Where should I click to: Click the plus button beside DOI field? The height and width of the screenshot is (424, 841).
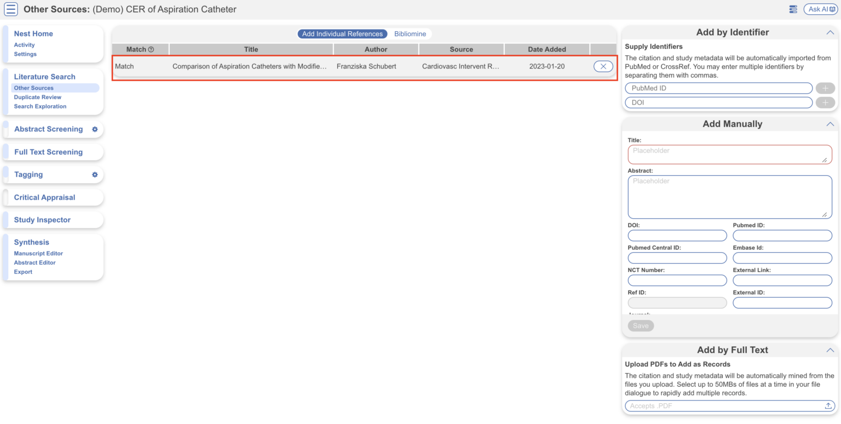pos(825,102)
